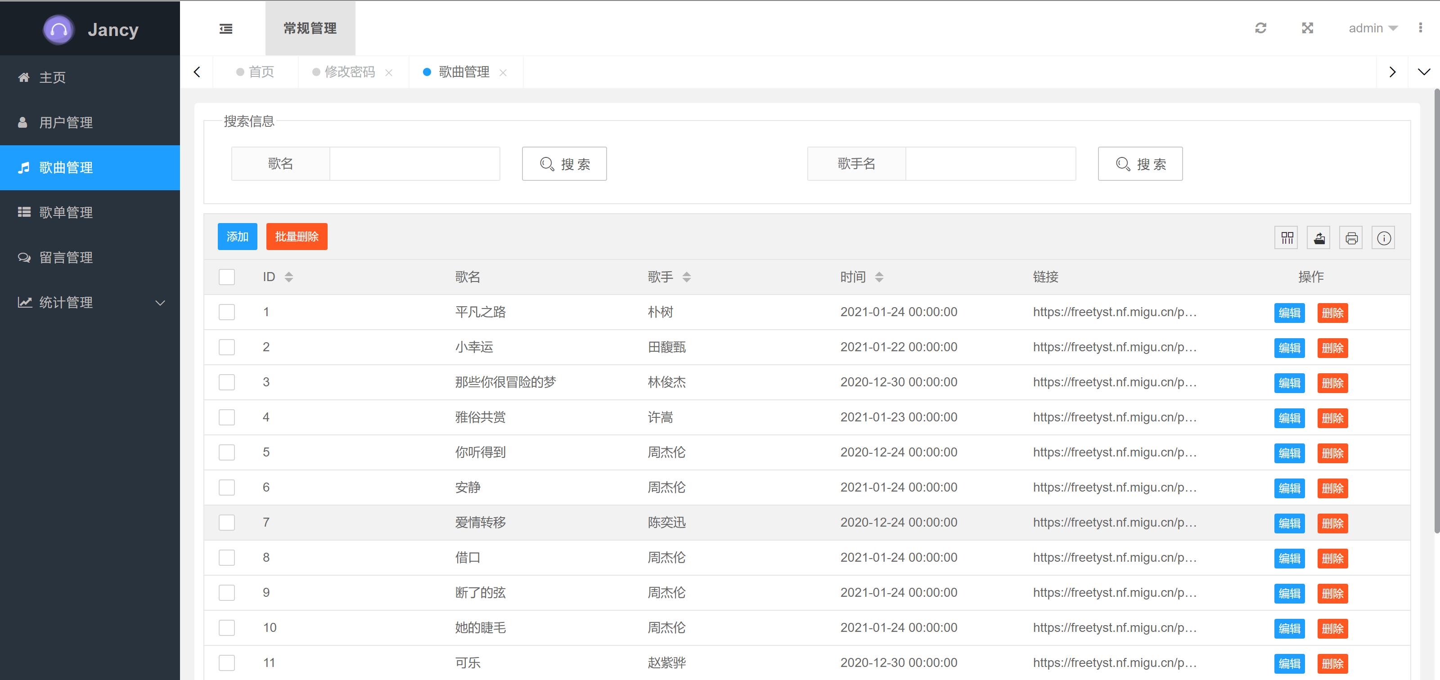Export table data with the export icon
The image size is (1440, 680).
click(x=1318, y=238)
